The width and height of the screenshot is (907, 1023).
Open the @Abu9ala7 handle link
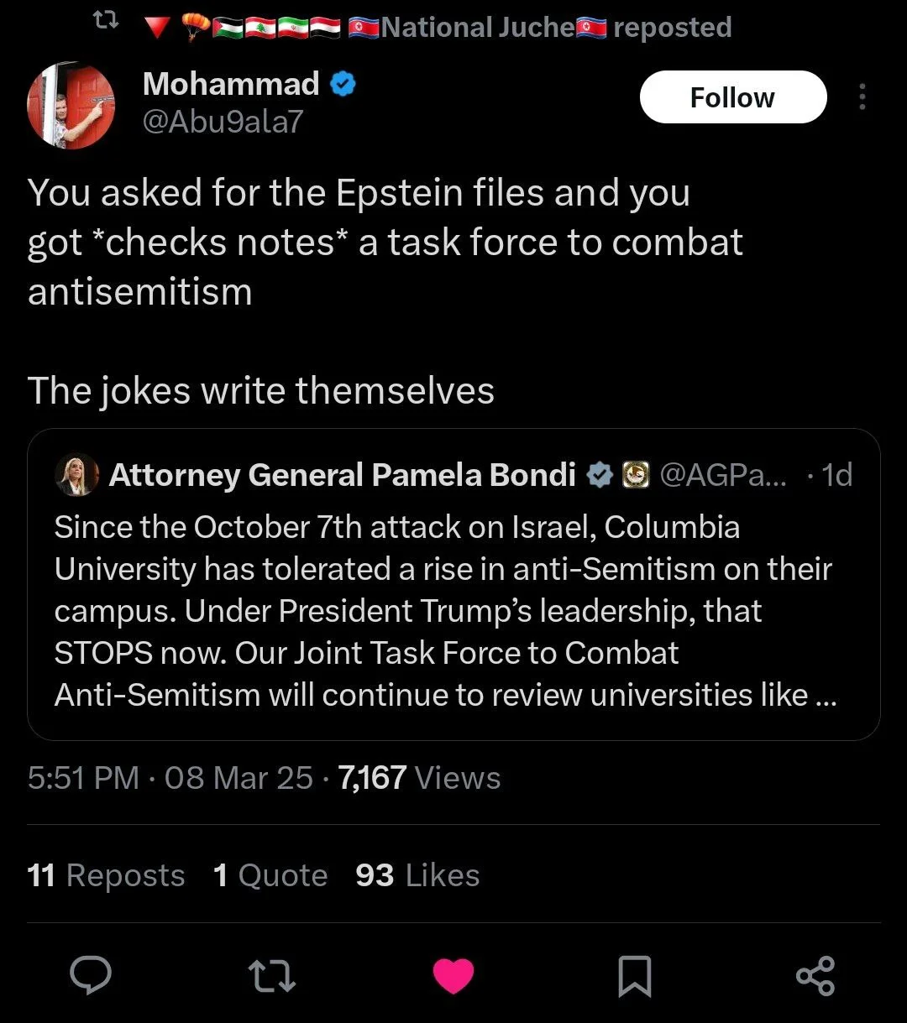tap(223, 123)
